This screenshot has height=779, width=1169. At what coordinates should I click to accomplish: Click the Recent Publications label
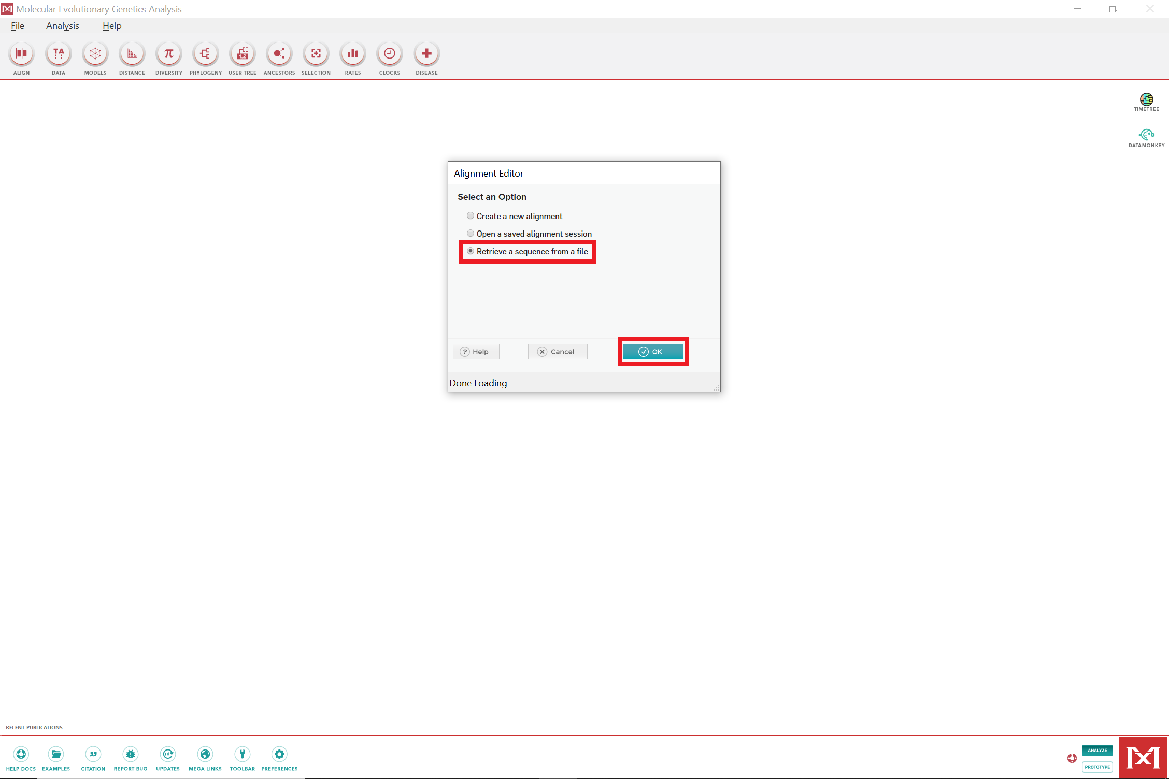tap(34, 727)
